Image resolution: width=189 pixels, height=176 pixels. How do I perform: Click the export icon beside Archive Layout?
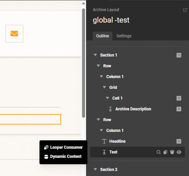(185, 10)
